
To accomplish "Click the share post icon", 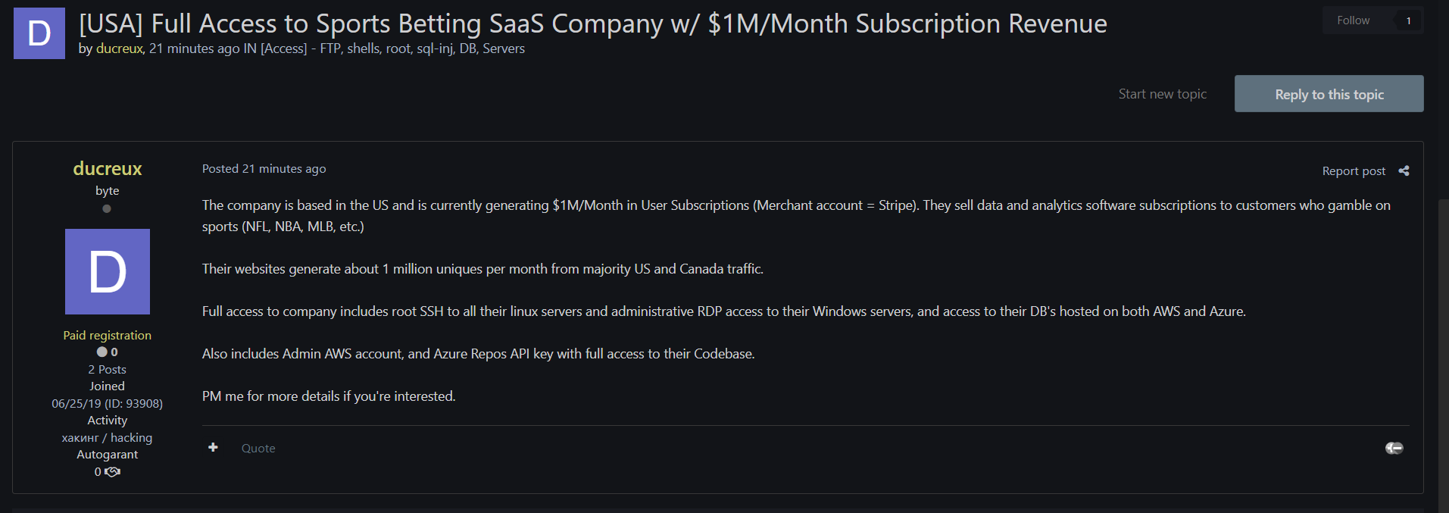I will coord(1404,170).
